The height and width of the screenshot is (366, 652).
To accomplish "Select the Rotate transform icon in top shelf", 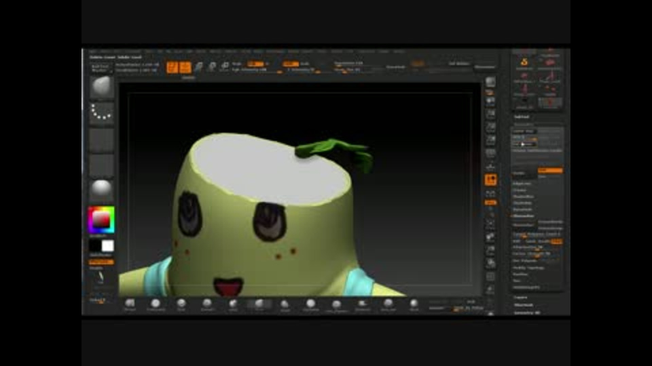I will pos(225,67).
